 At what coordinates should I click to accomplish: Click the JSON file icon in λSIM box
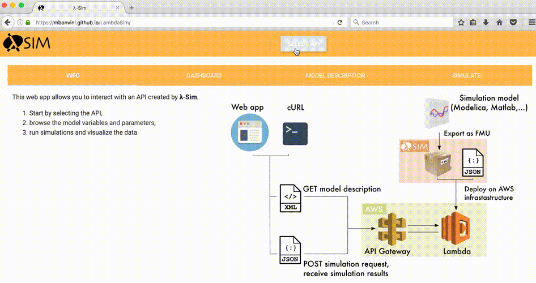click(473, 162)
